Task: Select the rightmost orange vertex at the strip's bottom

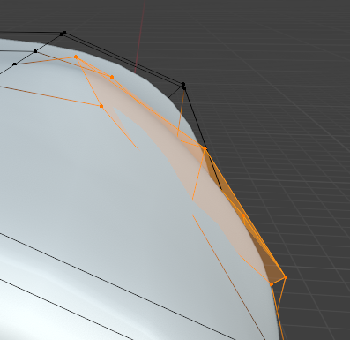Action: click(286, 276)
